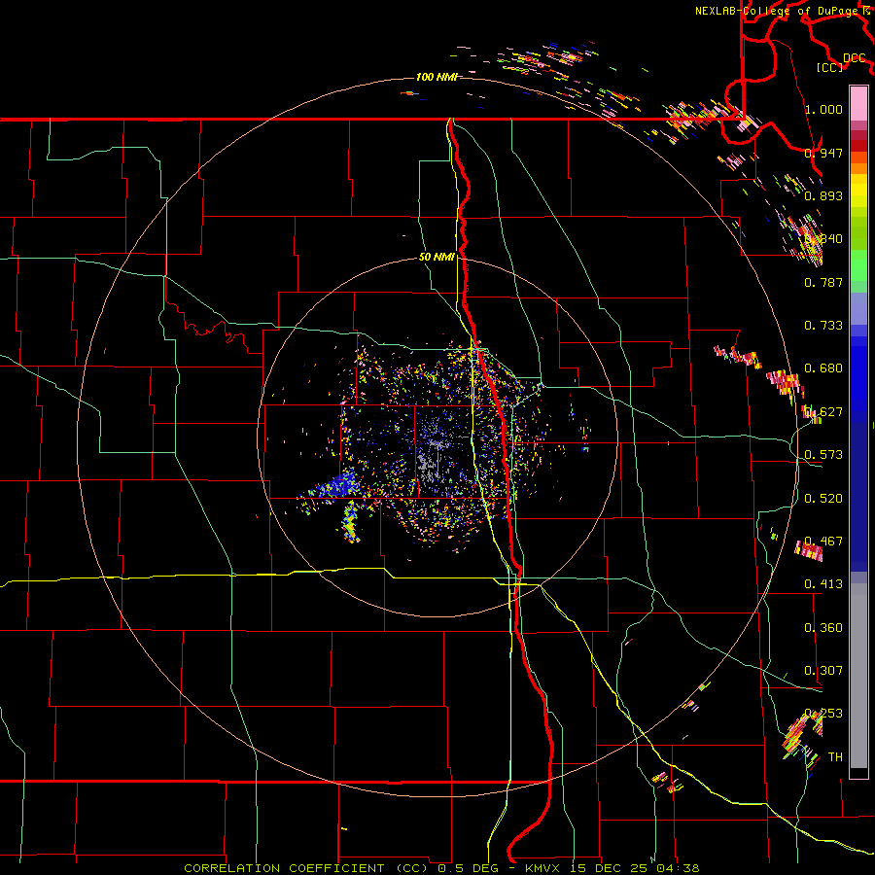The image size is (875, 875).
Task: Click the pink segment topping the color bar
Action: [858, 104]
